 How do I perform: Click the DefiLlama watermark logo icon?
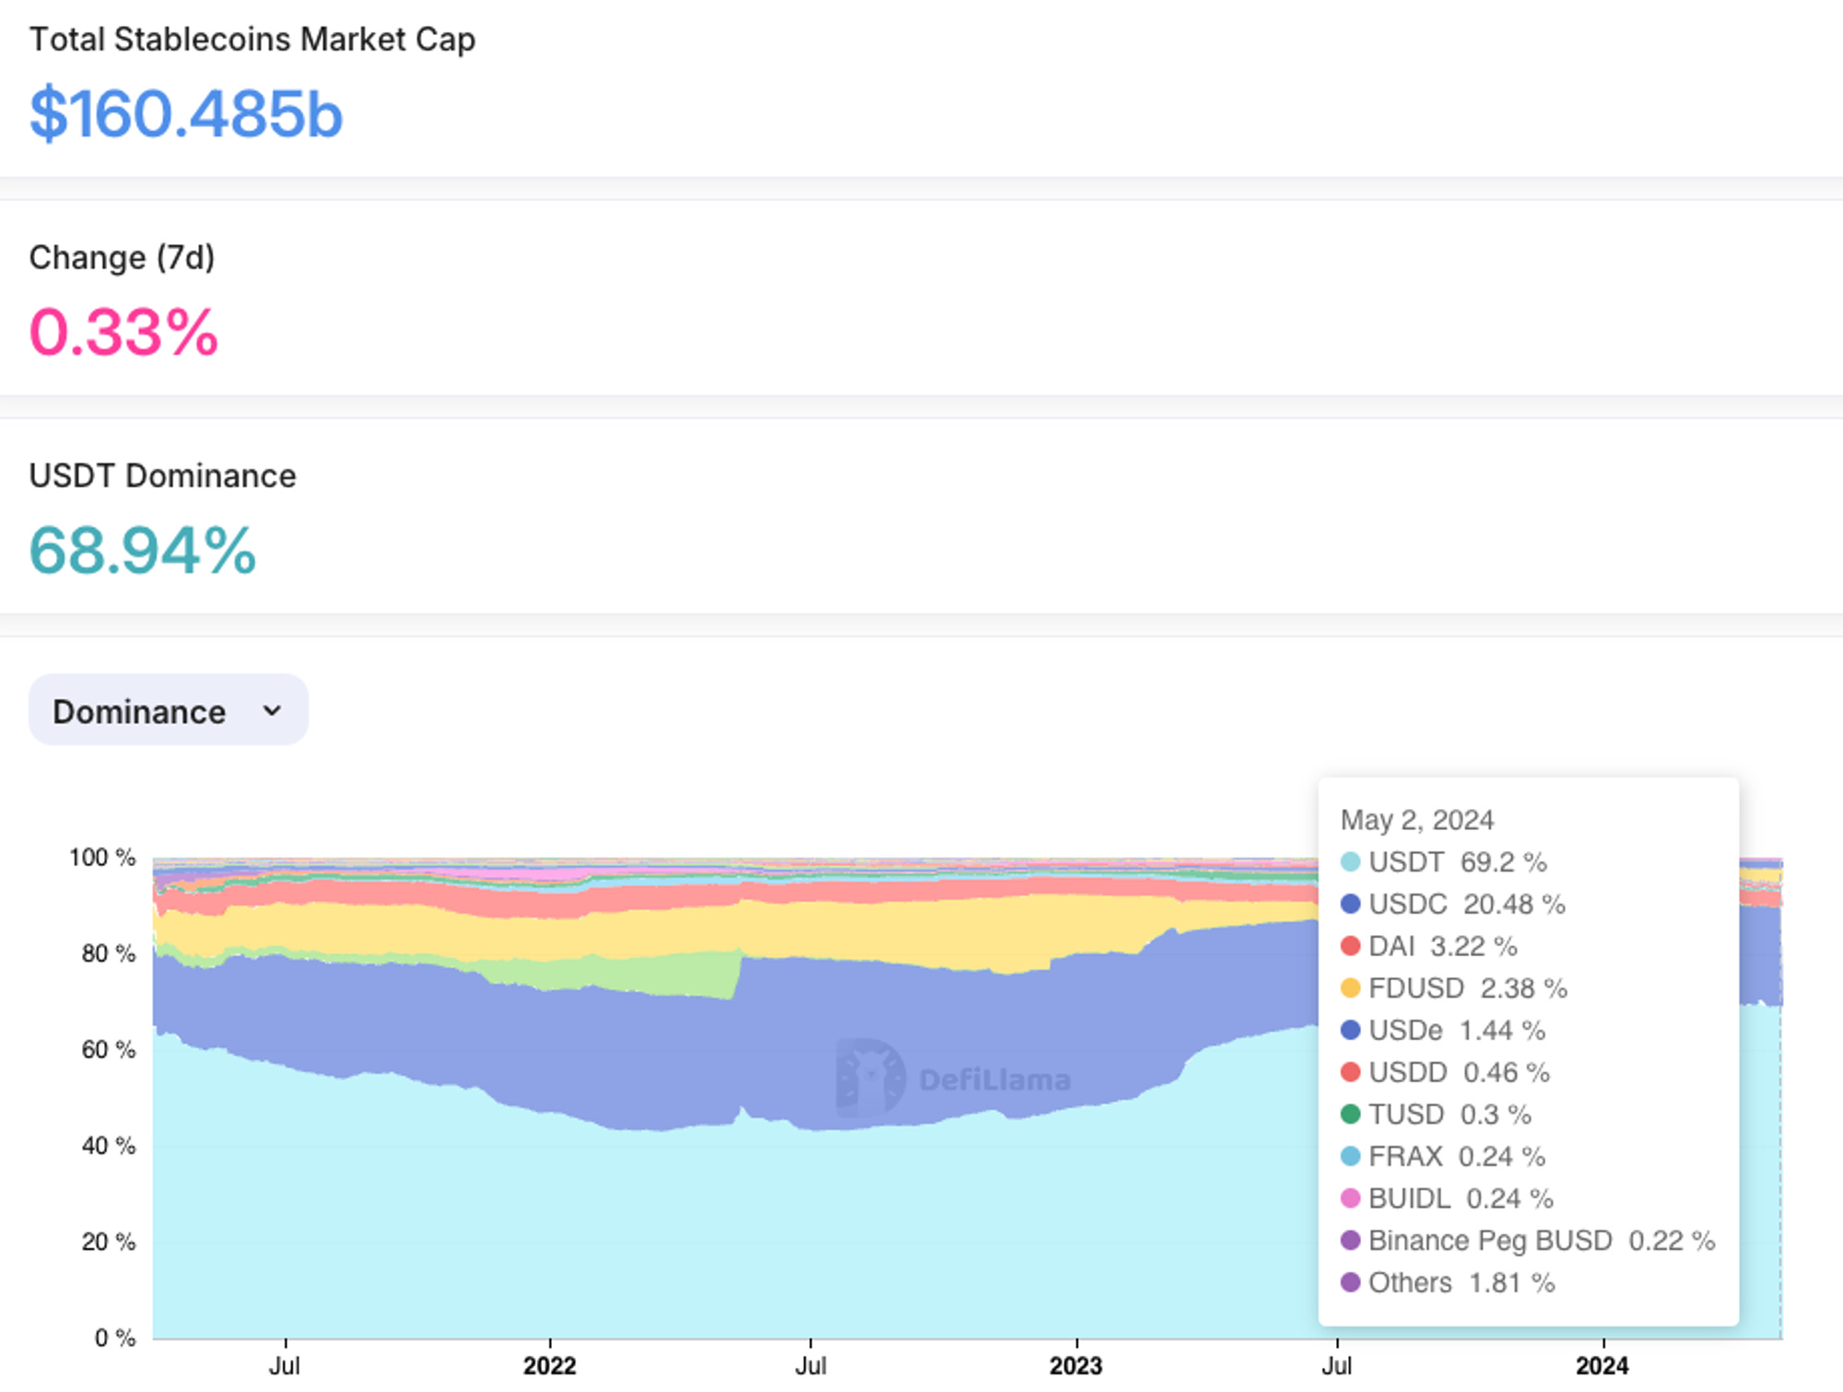click(x=870, y=1077)
